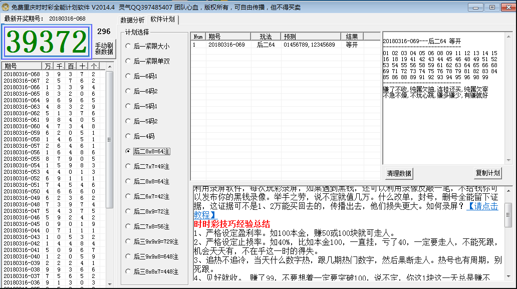This screenshot has width=517, height=289.
Task: Choose the 后一紧跟单双 plan option
Action: [128, 61]
